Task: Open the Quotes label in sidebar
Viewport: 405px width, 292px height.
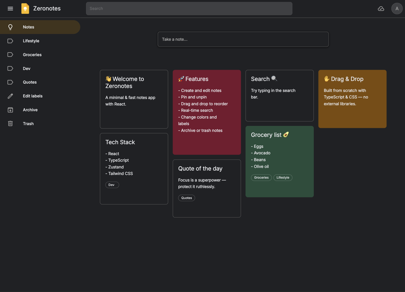Action: (40, 82)
